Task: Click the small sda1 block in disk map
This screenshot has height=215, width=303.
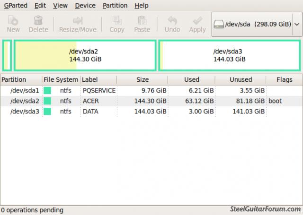Action: (x=7, y=55)
